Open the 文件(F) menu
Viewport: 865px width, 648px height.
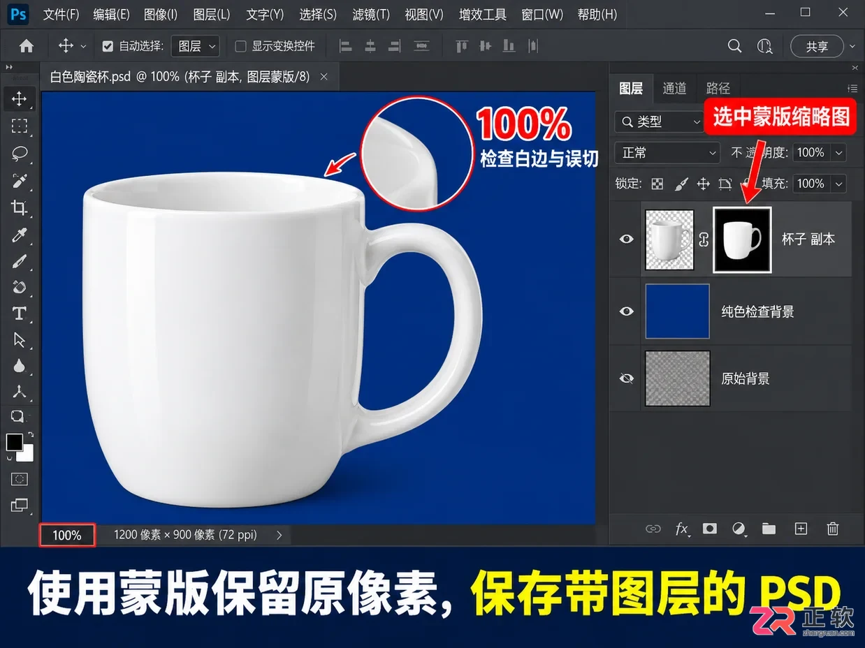61,14
